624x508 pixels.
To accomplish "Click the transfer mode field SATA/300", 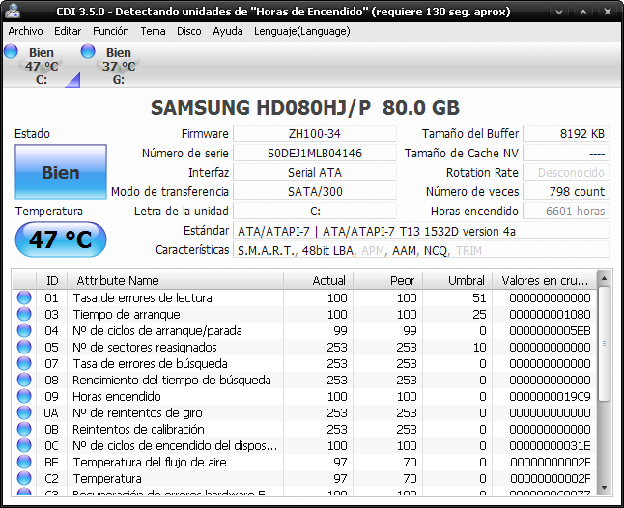I will [314, 192].
